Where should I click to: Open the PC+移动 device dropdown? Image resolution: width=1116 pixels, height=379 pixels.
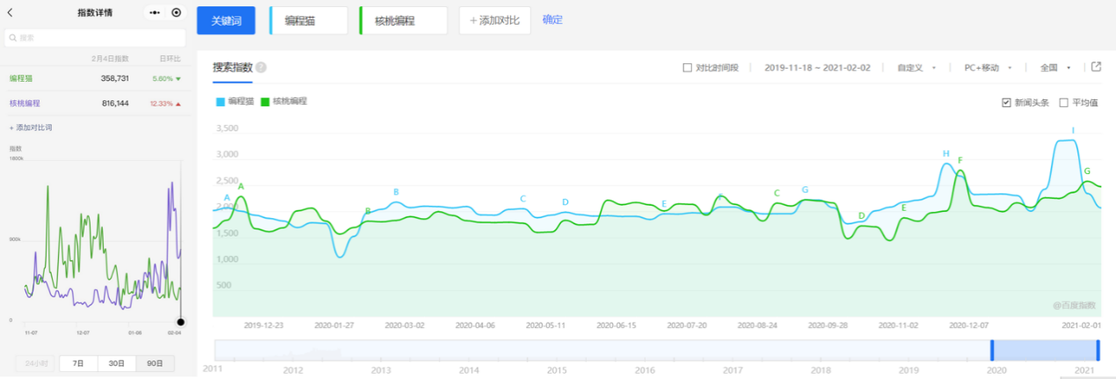click(988, 68)
